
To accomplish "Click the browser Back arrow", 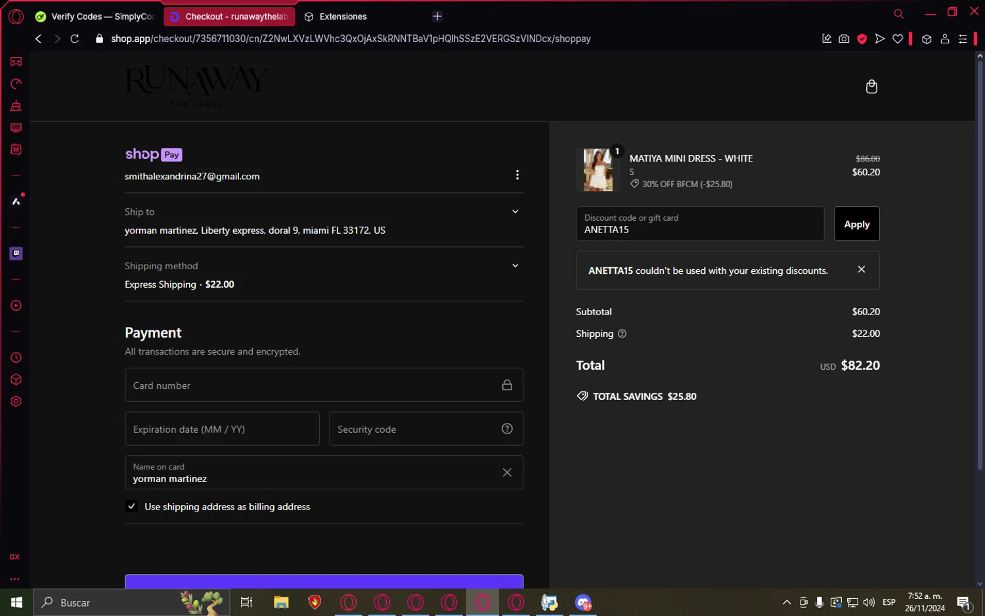I will [x=38, y=39].
